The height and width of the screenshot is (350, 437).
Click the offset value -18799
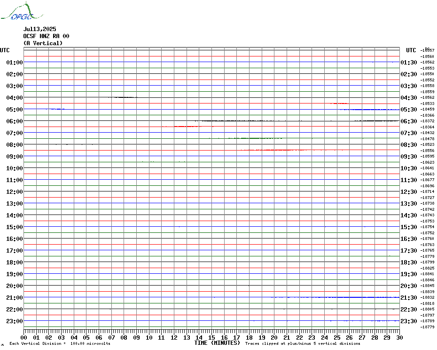428,262
